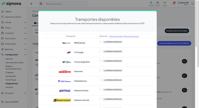Check Correo Argentino entrega a domicilio
This screenshot has width=199, height=108.
click(x=100, y=61)
